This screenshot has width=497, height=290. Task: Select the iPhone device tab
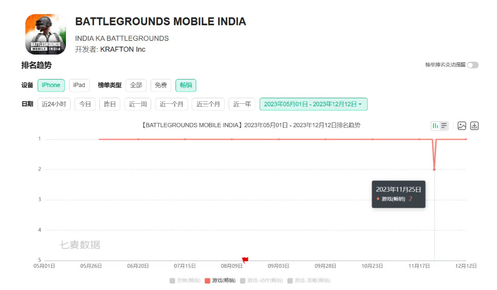51,85
